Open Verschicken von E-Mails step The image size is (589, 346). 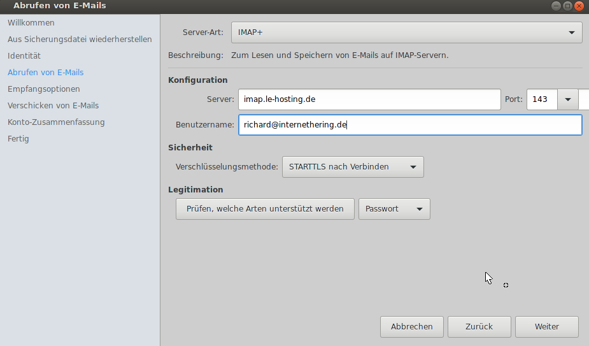point(53,106)
